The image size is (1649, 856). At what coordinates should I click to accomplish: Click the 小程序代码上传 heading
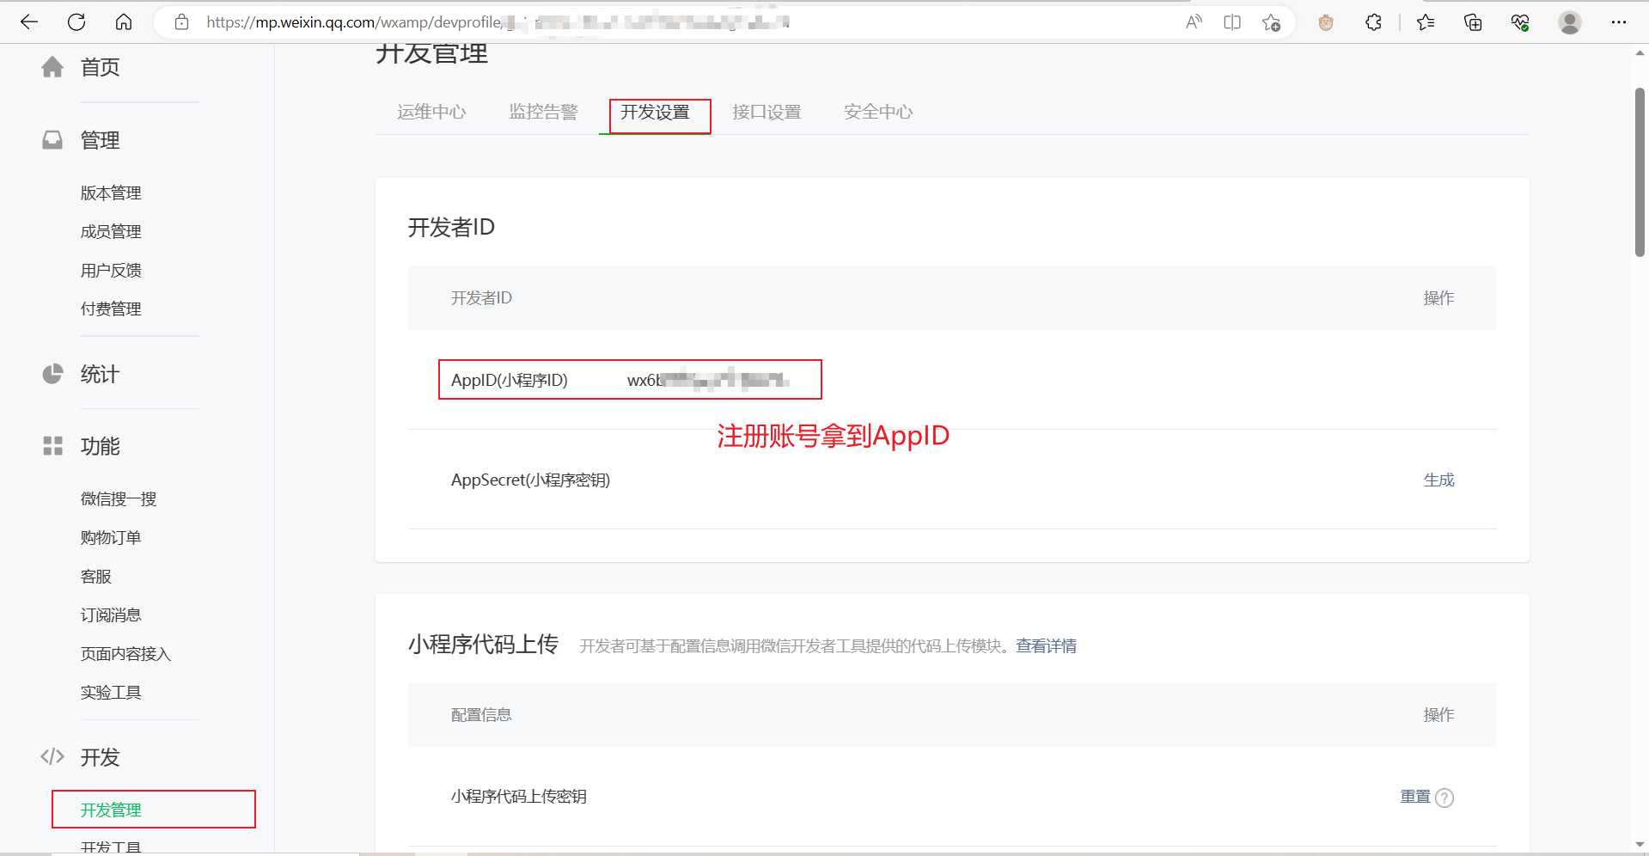(x=483, y=644)
